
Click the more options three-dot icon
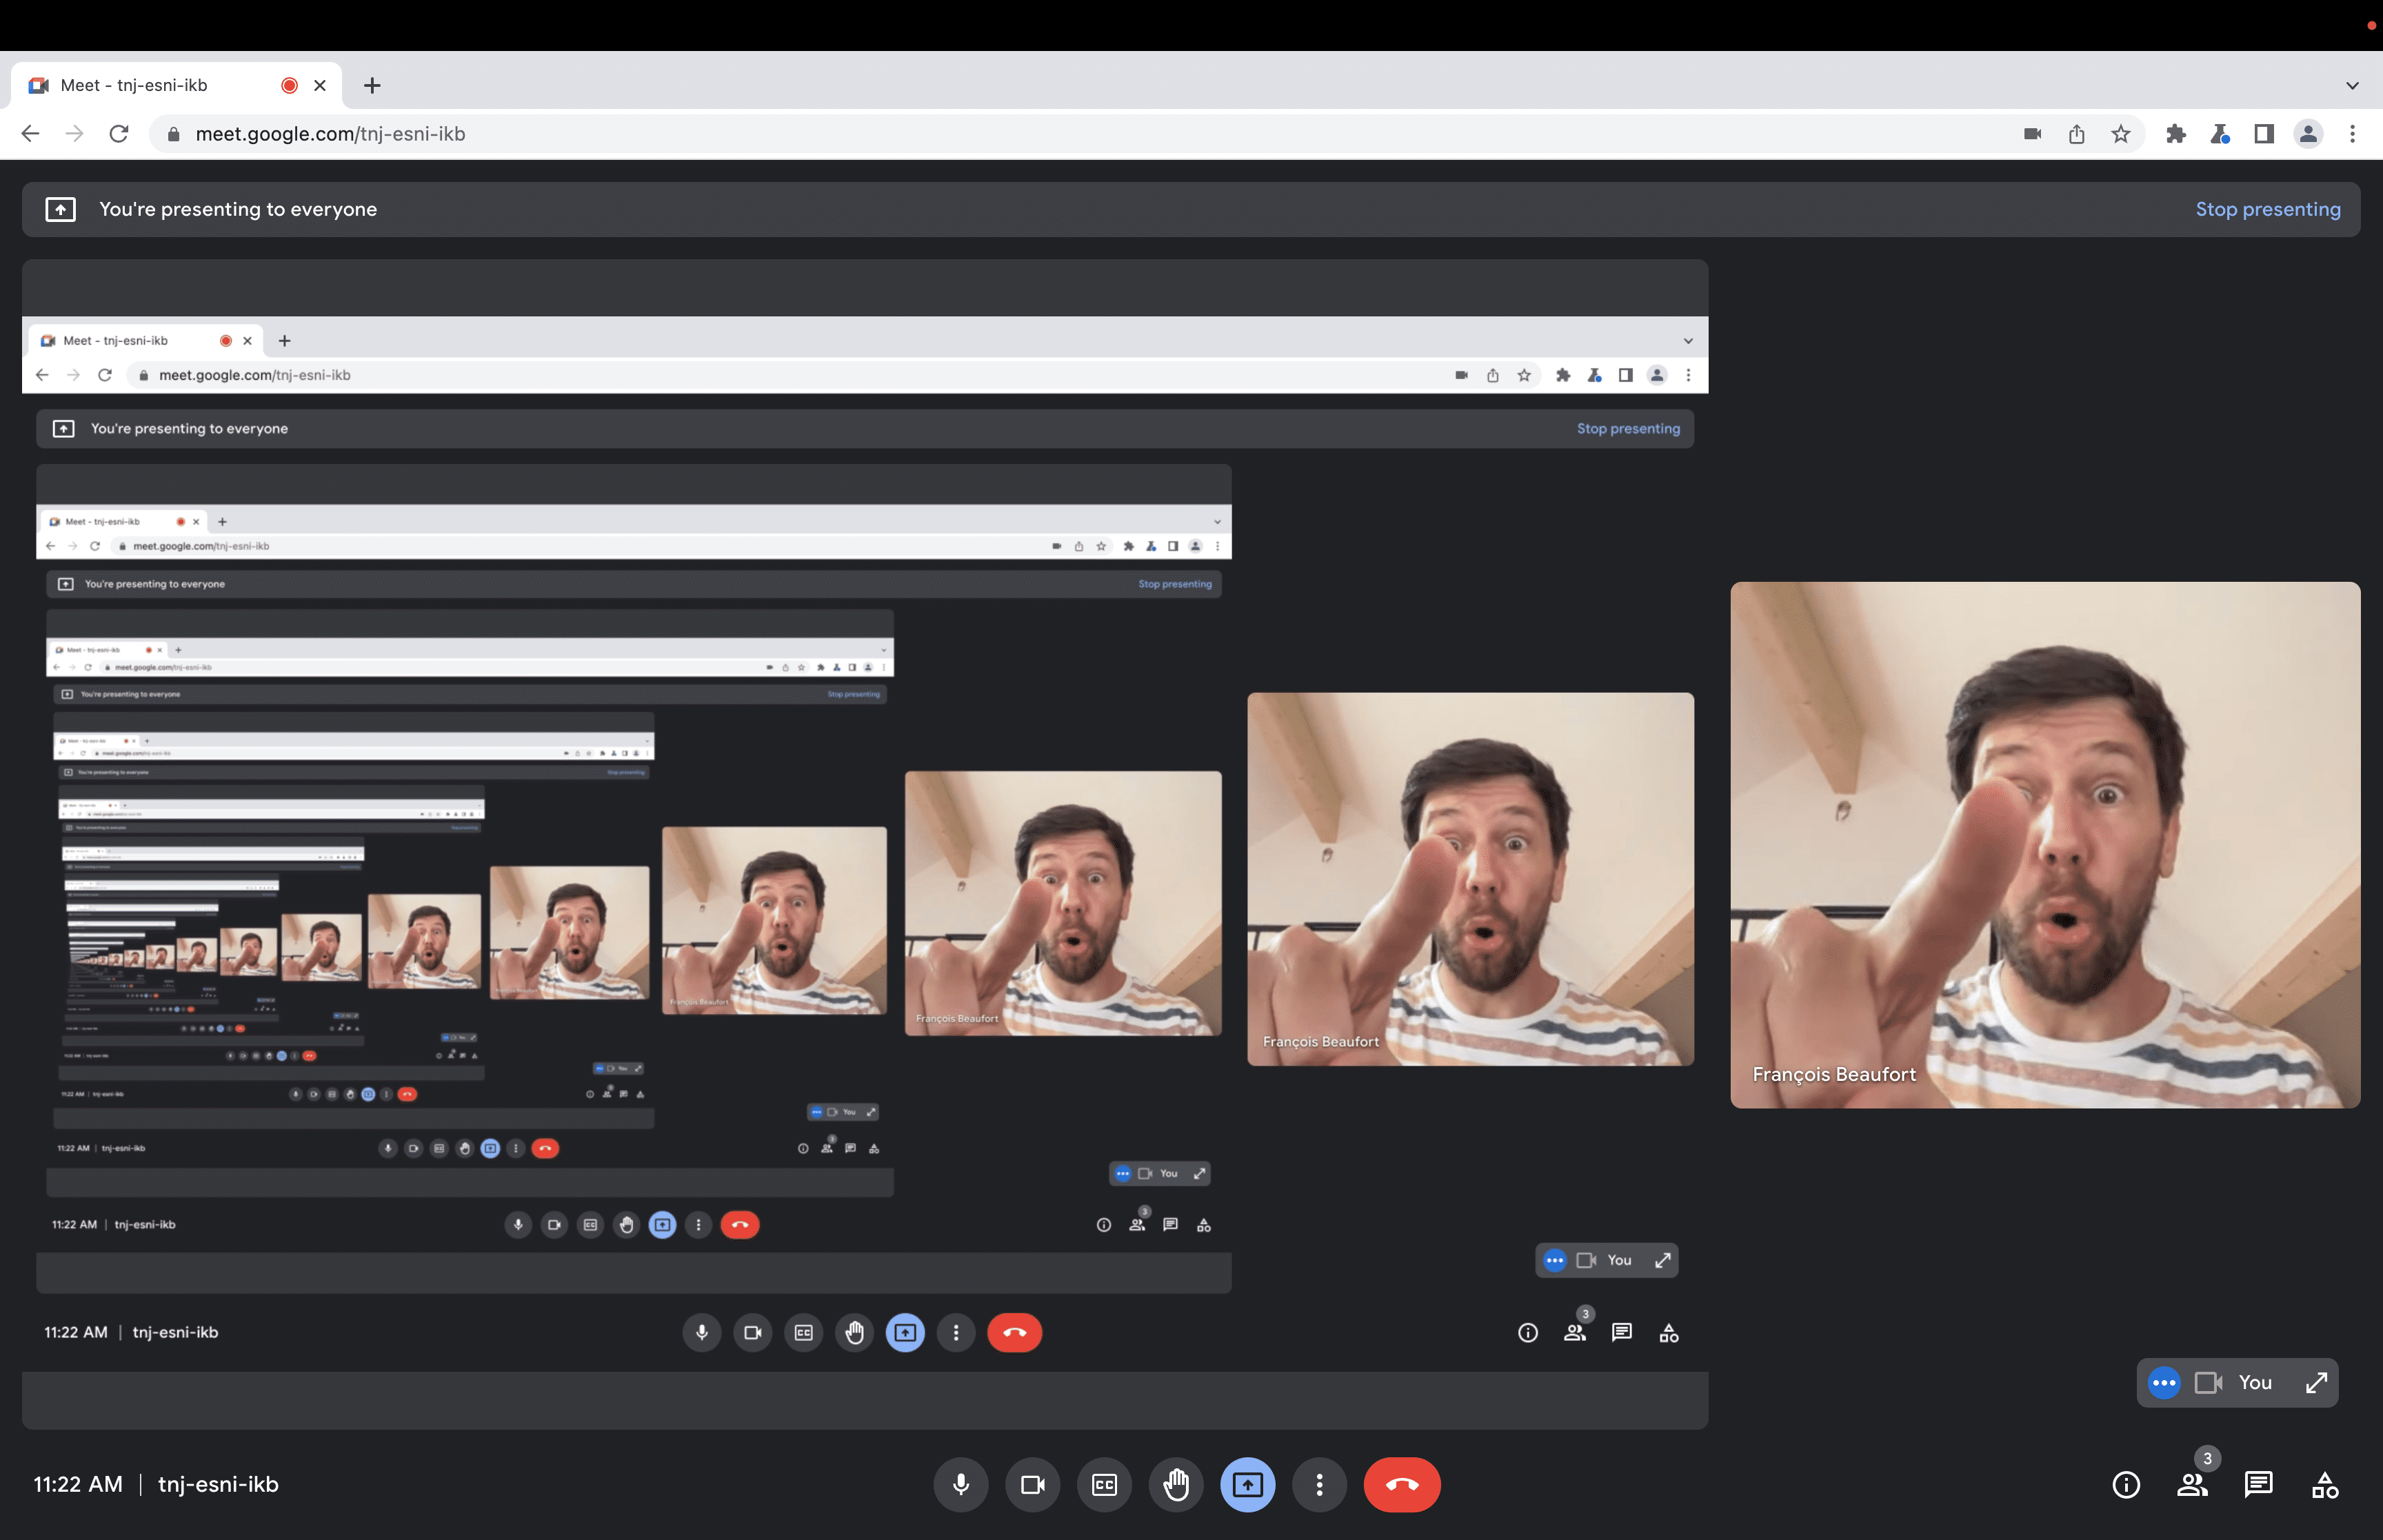point(1318,1484)
